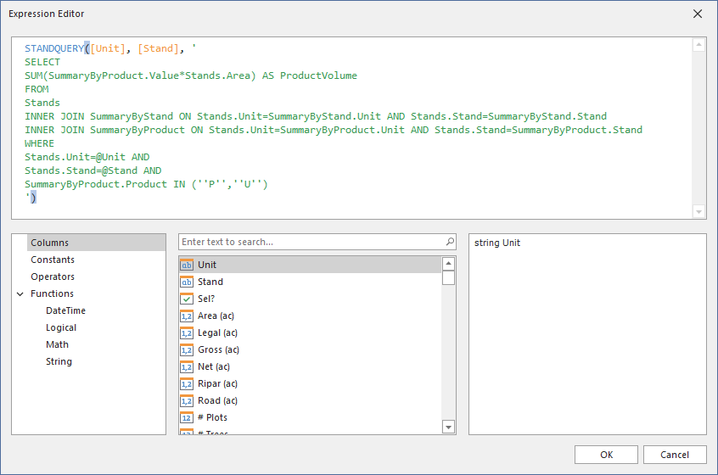Click the column list scroll down arrow
Viewport: 718px width, 475px height.
coord(448,427)
